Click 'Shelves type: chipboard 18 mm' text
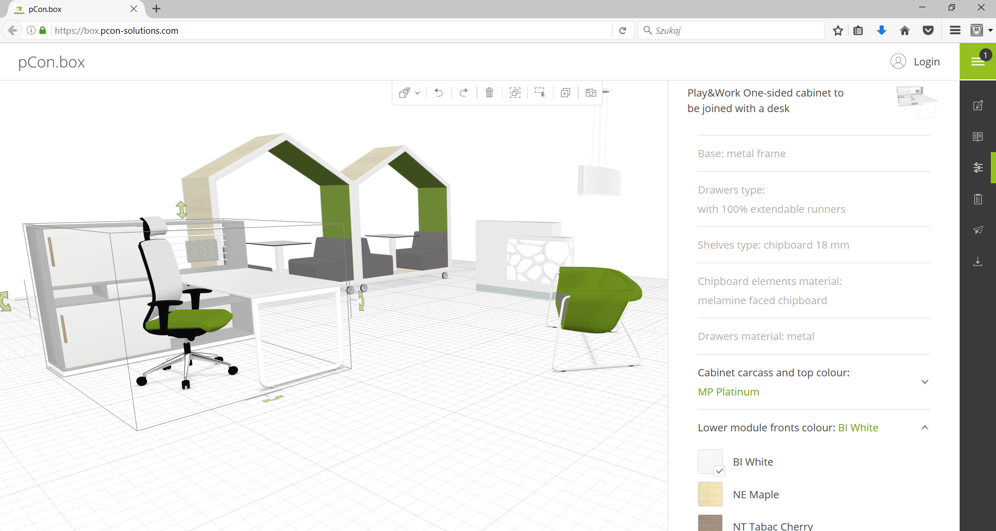Screen dimensions: 996x531 pyautogui.click(x=773, y=245)
